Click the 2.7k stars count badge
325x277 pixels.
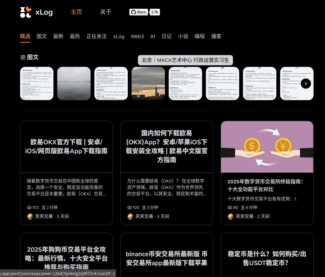coord(155,12)
